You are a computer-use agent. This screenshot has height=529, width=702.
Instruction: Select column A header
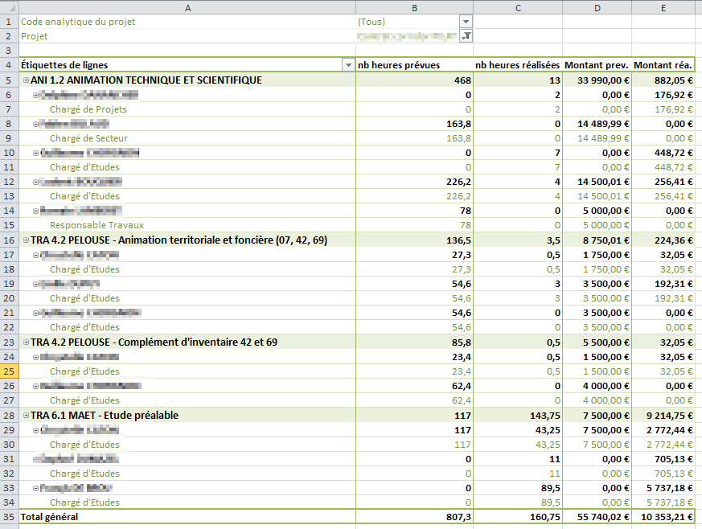coord(187,7)
